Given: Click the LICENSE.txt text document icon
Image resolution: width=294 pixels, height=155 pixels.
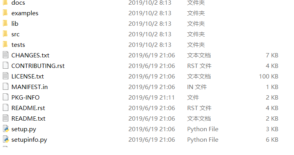Looking at the screenshot, I should (5, 76).
